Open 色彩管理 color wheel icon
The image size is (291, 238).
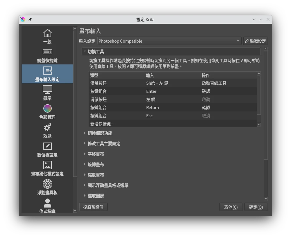click(47, 109)
